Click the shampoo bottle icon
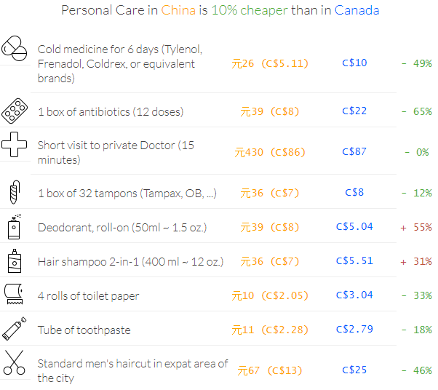The width and height of the screenshot is (438, 390). [x=15, y=261]
